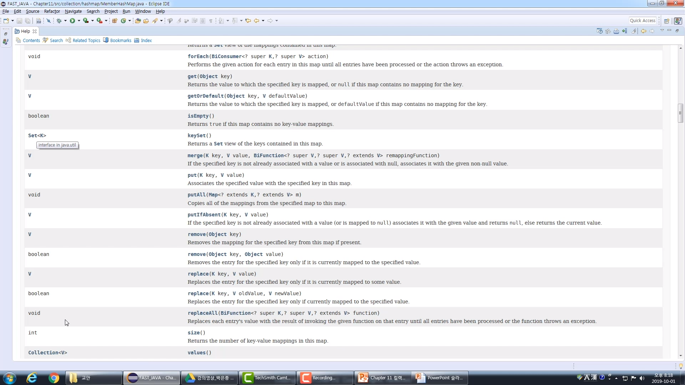
Task: Click the Quick Access search field
Action: (x=642, y=21)
